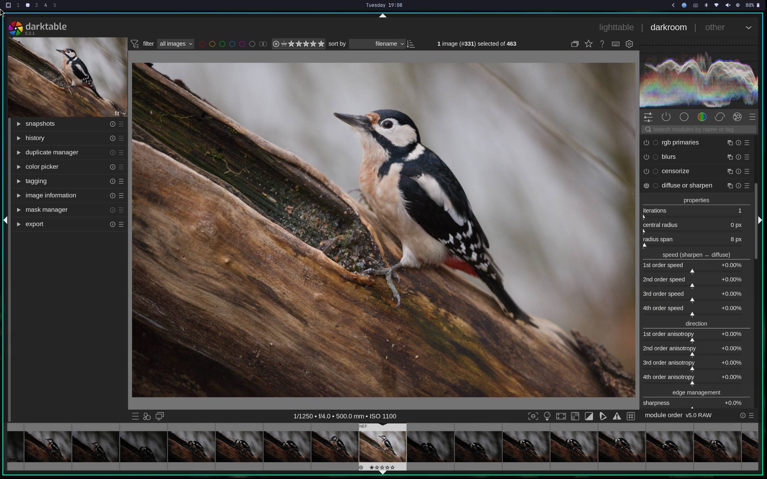Open the effects modules group
Viewport: 767px width, 479px height.
pos(737,116)
